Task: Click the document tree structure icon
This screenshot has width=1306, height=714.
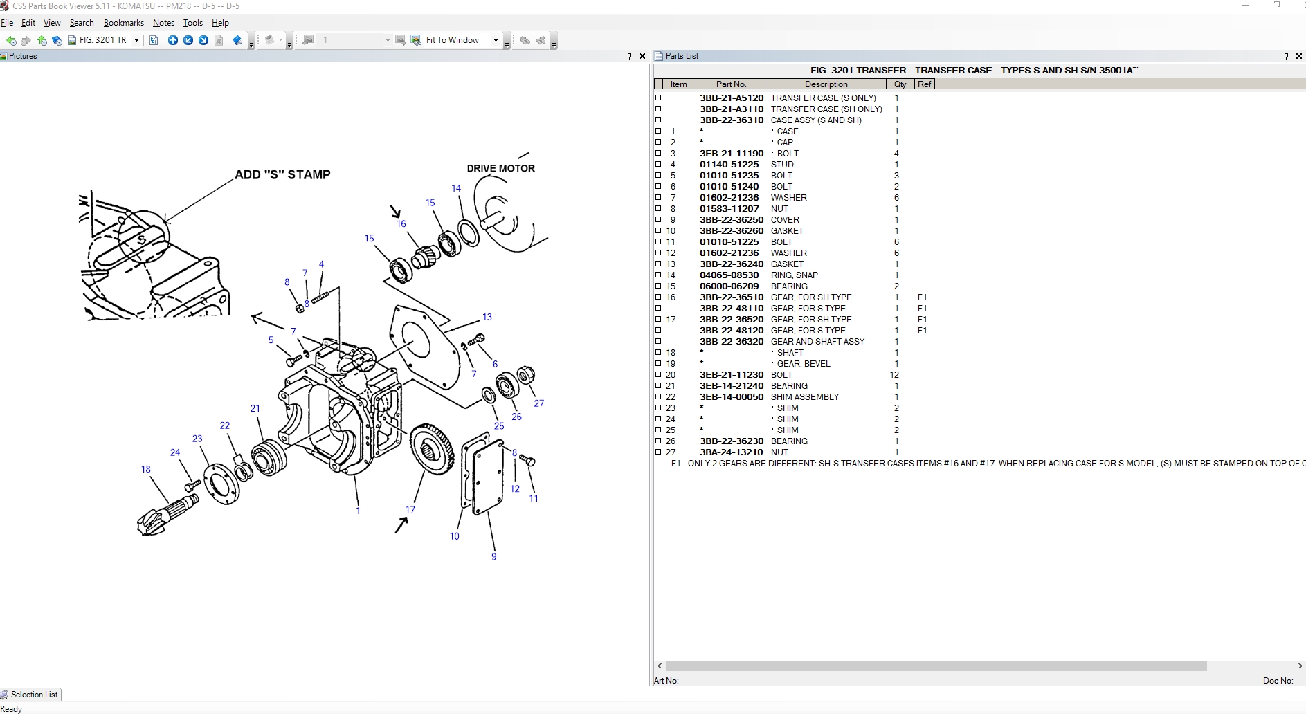Action: [x=154, y=40]
